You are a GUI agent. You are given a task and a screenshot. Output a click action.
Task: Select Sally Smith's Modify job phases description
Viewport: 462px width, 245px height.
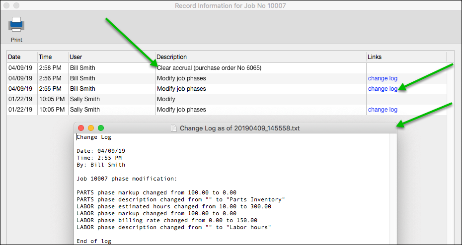click(x=181, y=110)
